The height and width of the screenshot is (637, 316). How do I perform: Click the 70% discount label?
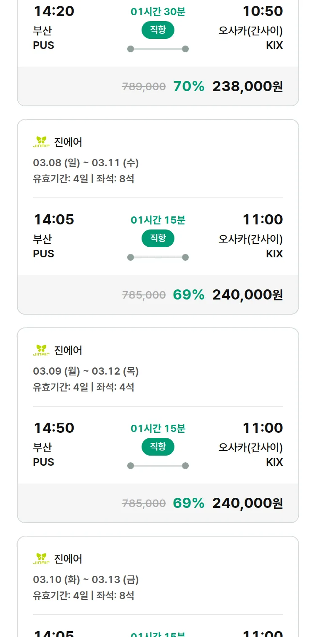[189, 86]
